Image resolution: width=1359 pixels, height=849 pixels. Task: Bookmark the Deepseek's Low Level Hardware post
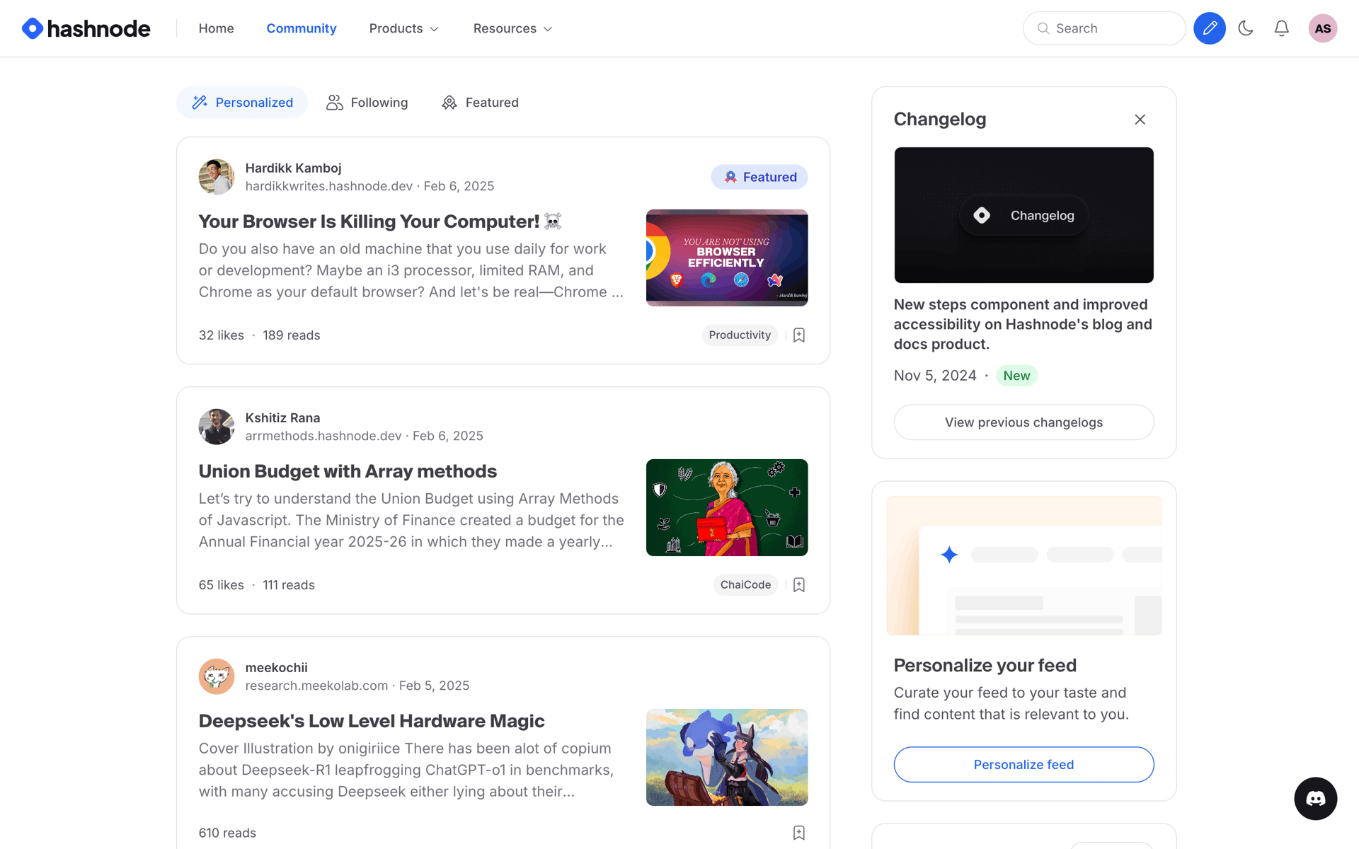coord(799,833)
